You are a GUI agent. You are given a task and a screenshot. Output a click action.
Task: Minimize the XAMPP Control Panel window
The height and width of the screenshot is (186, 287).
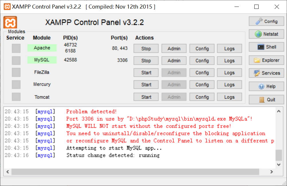point(237,7)
